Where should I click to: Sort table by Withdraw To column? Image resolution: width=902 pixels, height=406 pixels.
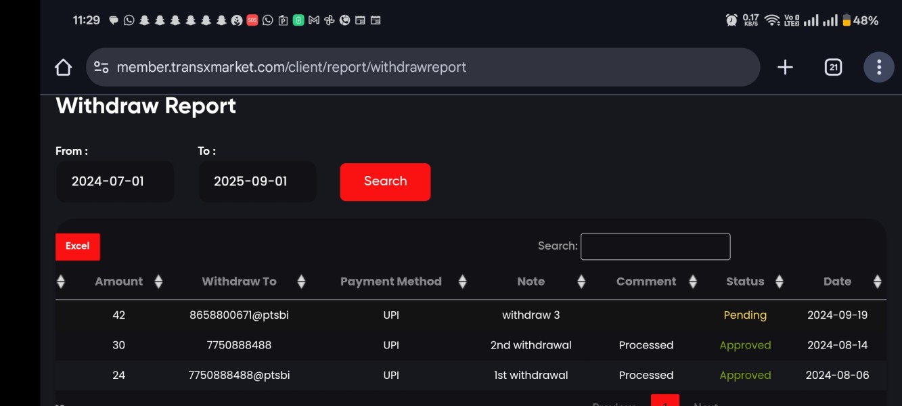[239, 281]
